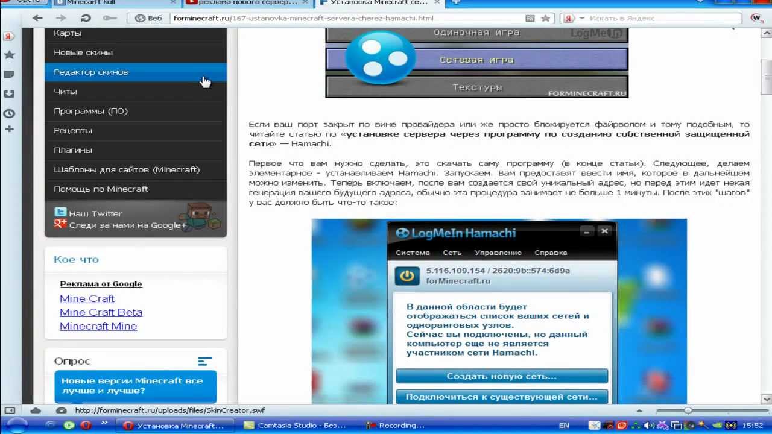Viewport: 772px width, 434px height.
Task: Click the Веб globe badge in the address bar
Action: (149, 18)
